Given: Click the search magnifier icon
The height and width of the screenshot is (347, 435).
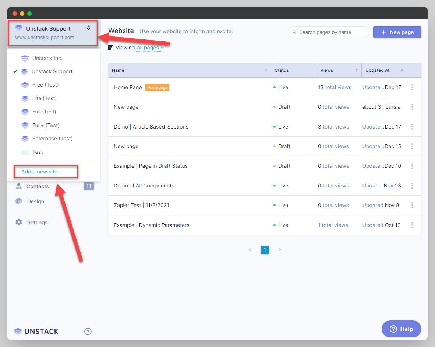Looking at the screenshot, I should 294,32.
